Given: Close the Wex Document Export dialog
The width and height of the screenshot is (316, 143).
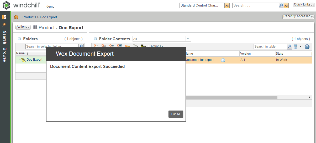Looking at the screenshot, I should pyautogui.click(x=176, y=114).
